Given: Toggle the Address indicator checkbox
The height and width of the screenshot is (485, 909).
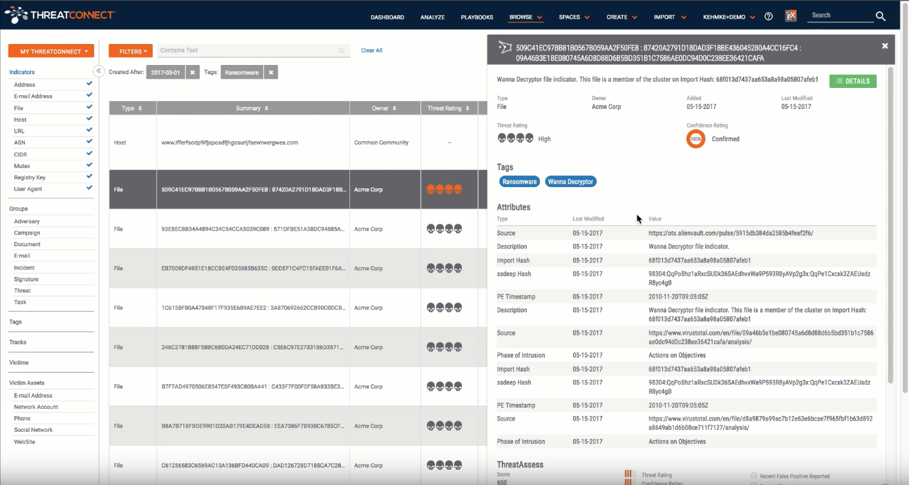Looking at the screenshot, I should 89,83.
